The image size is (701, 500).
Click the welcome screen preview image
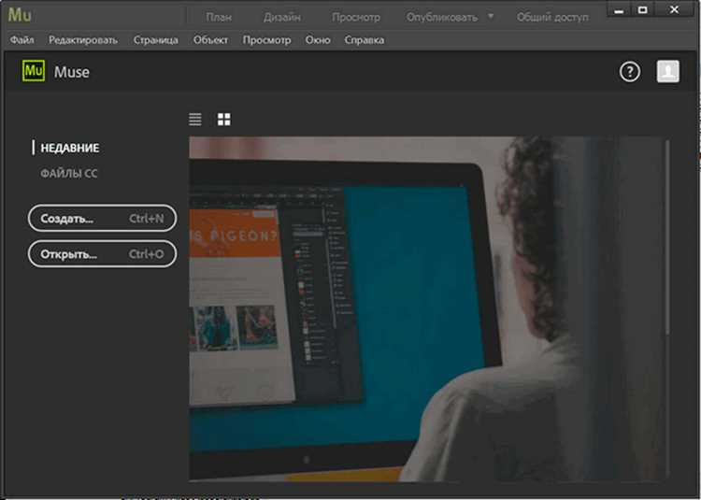[425, 309]
